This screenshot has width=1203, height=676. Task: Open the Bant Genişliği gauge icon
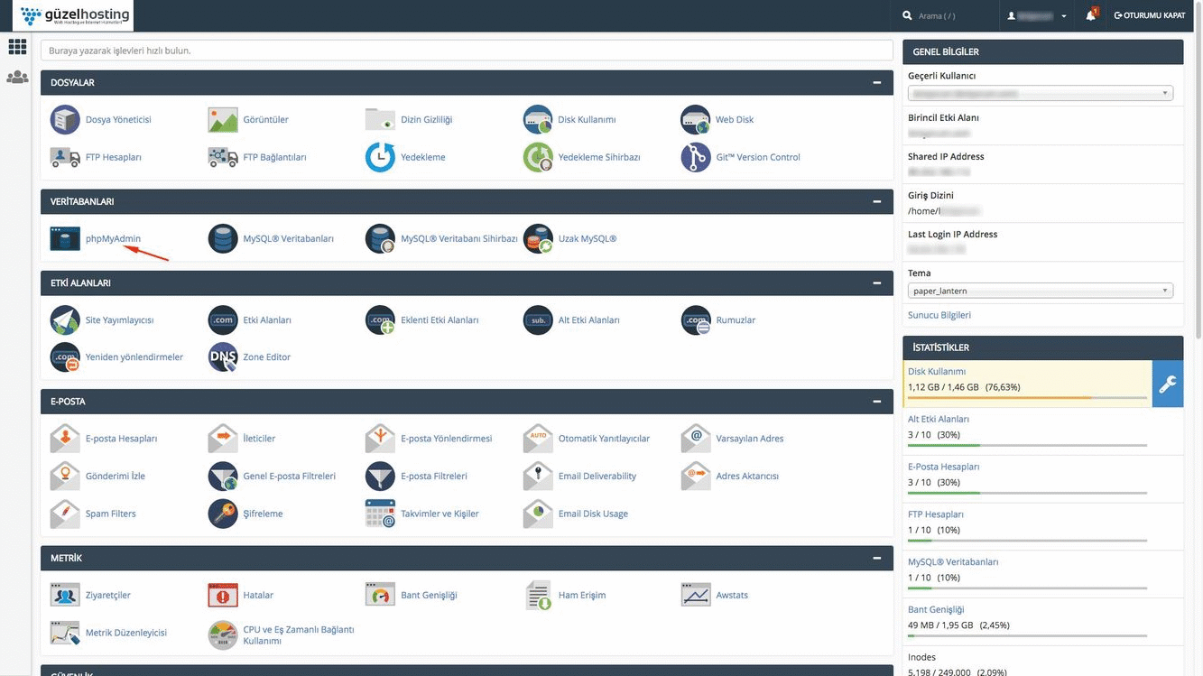tap(380, 595)
